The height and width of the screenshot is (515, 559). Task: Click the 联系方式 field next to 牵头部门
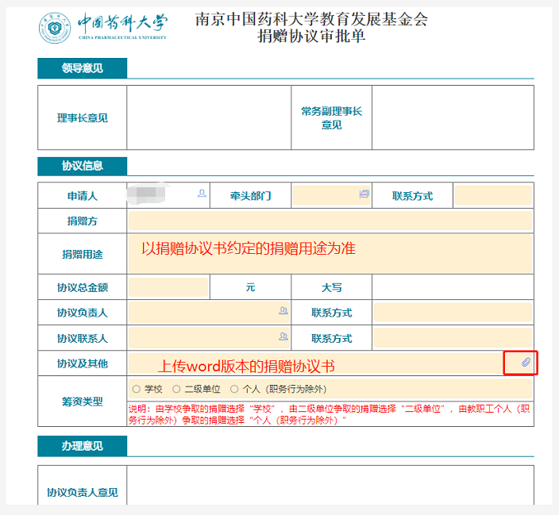pyautogui.click(x=492, y=195)
